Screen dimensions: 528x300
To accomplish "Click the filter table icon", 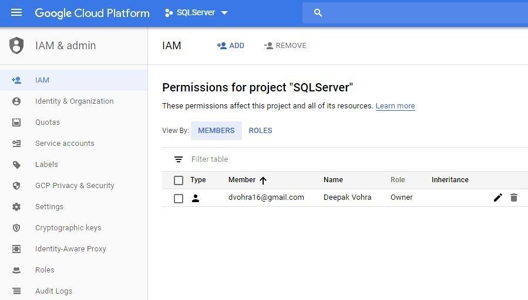I will coord(179,159).
